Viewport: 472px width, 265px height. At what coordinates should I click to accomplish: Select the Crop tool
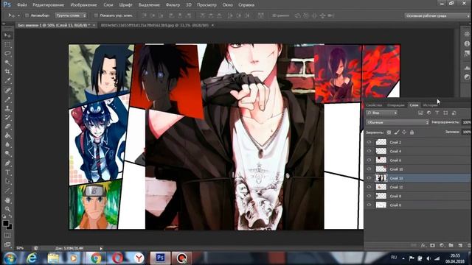coord(7,72)
